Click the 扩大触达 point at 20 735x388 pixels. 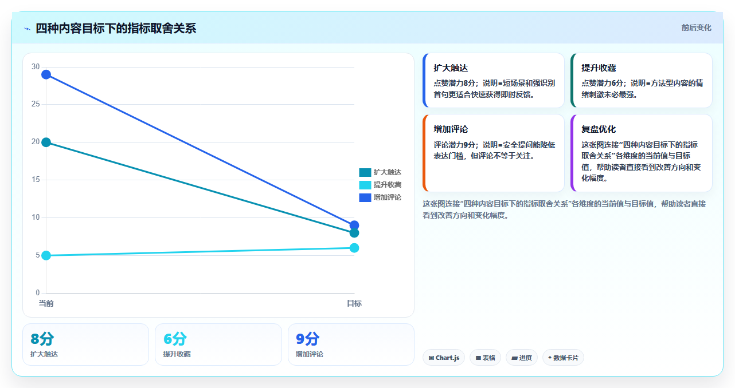(x=46, y=142)
